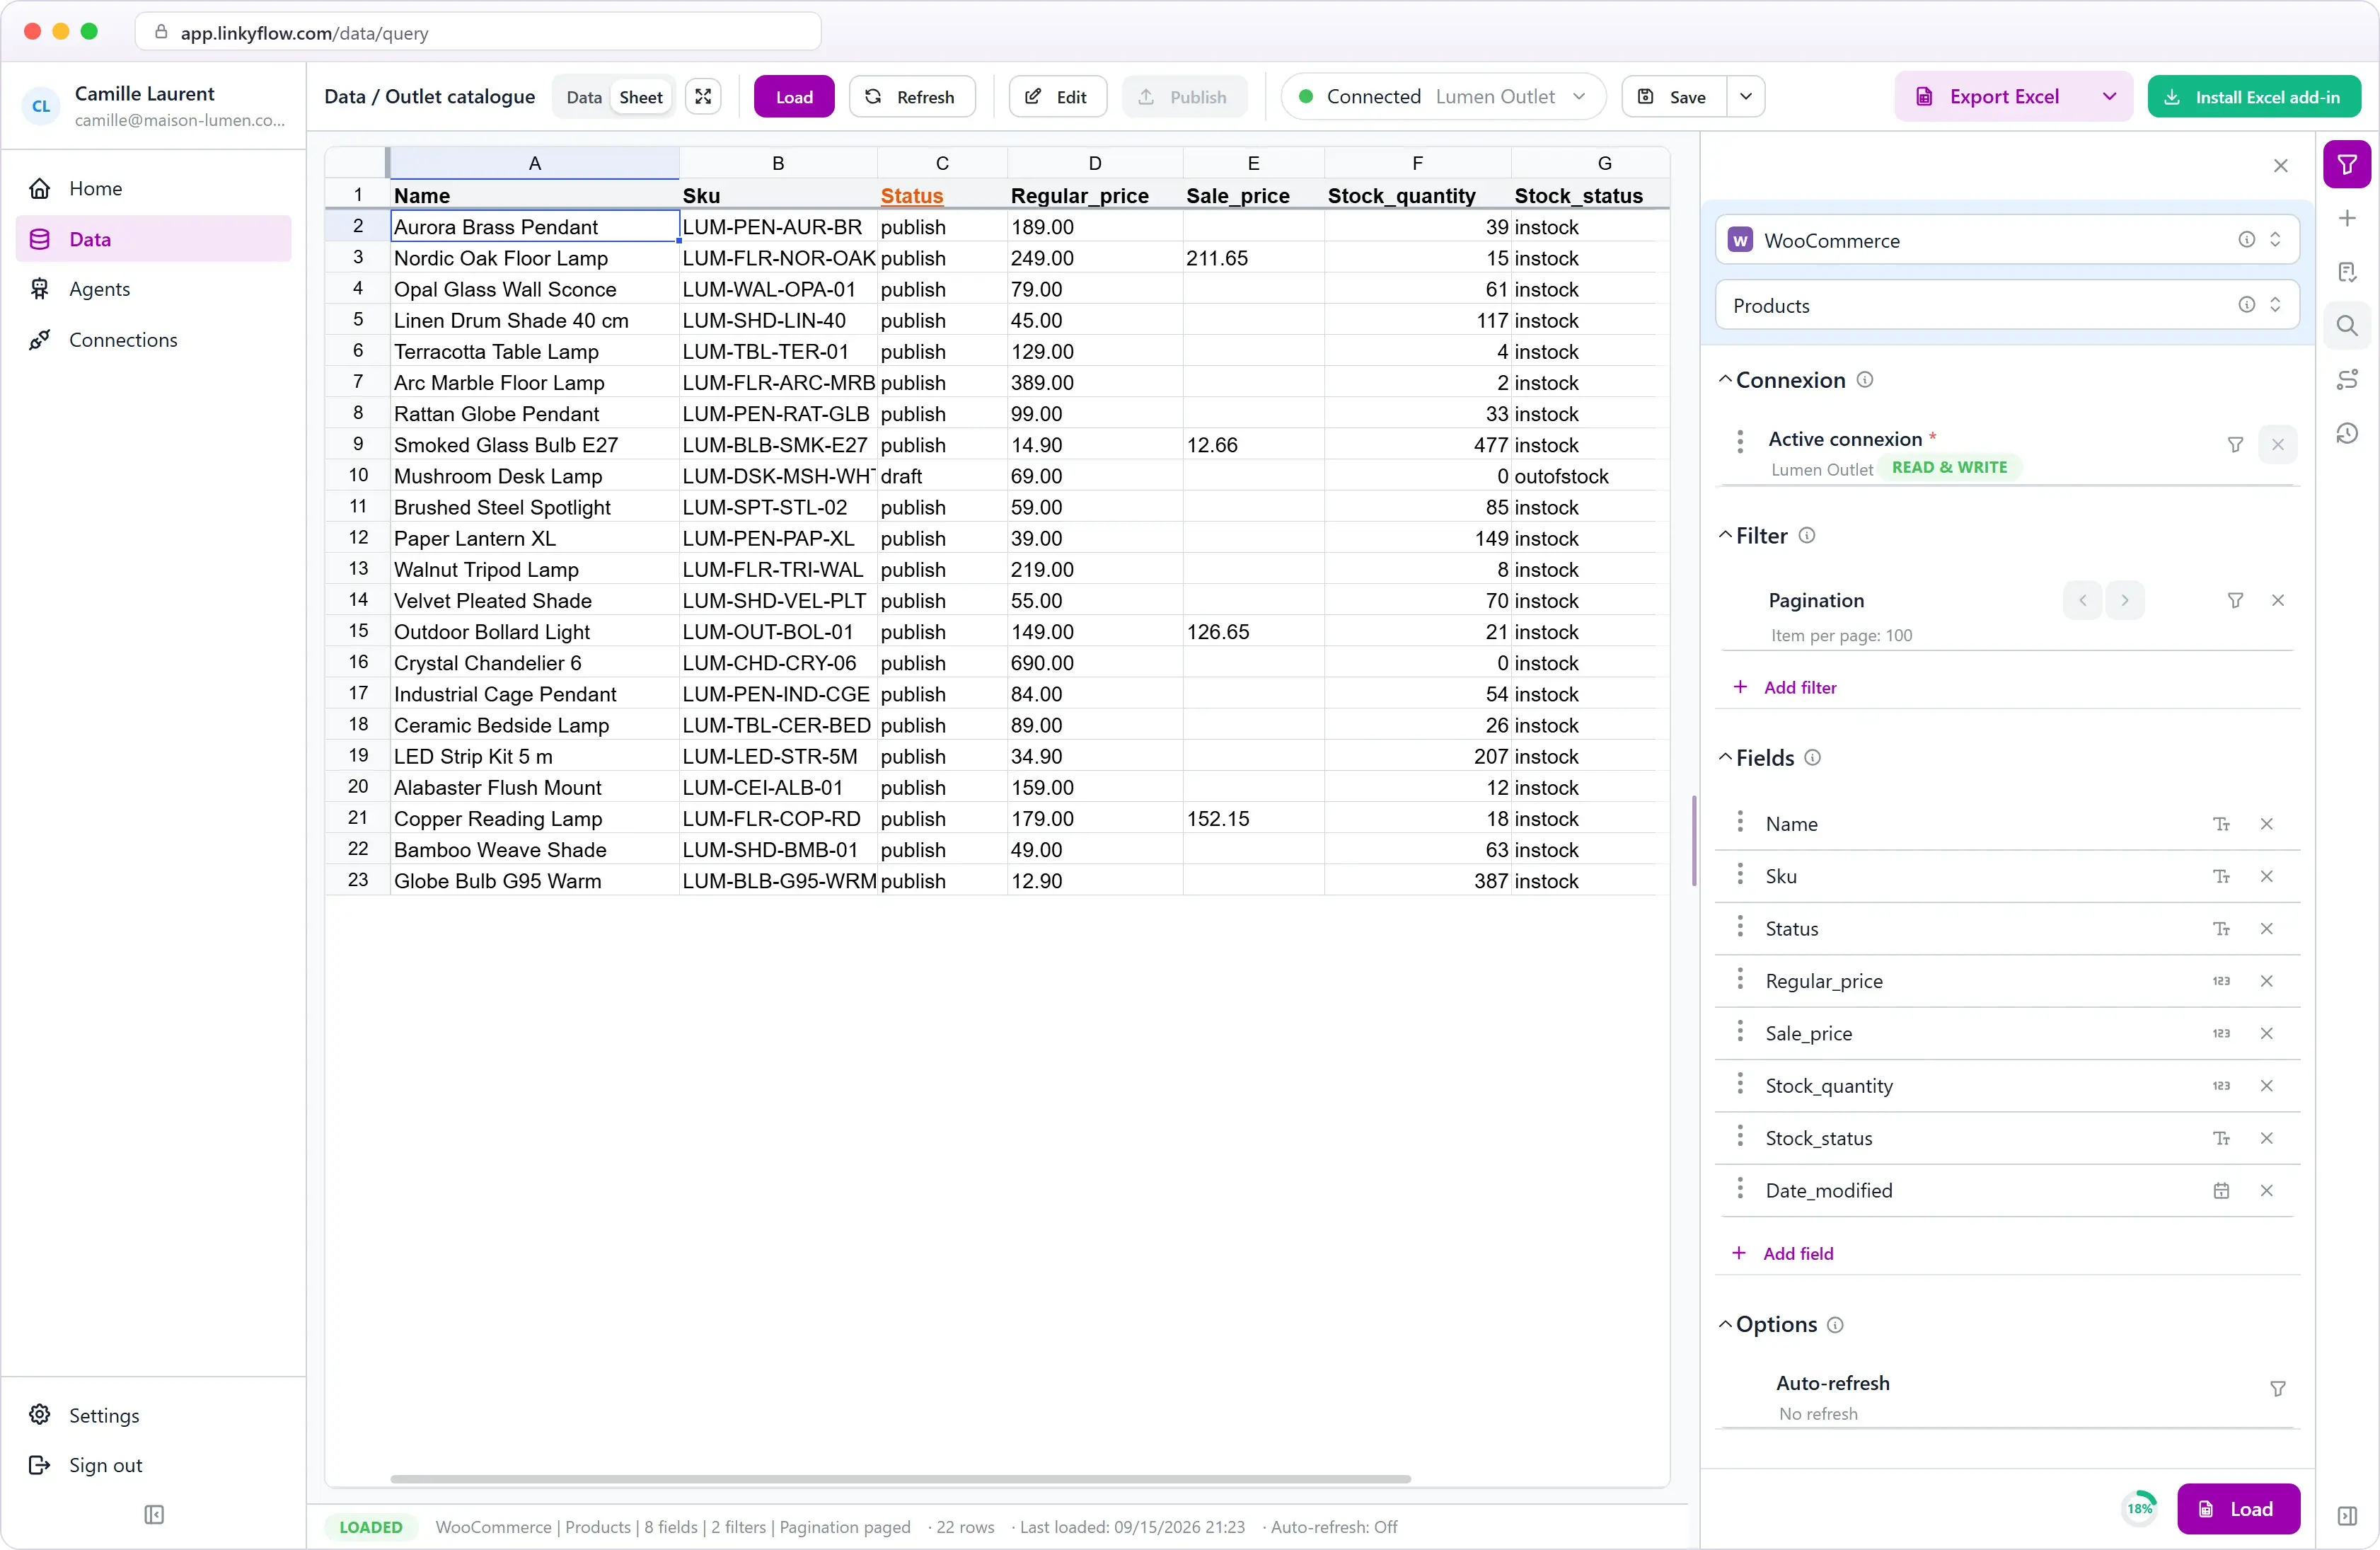Switch to the Sheet view toggle
This screenshot has height=1550, width=2380.
[x=640, y=97]
